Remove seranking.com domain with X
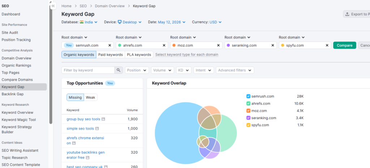This screenshot has height=168, width=370. click(x=272, y=45)
